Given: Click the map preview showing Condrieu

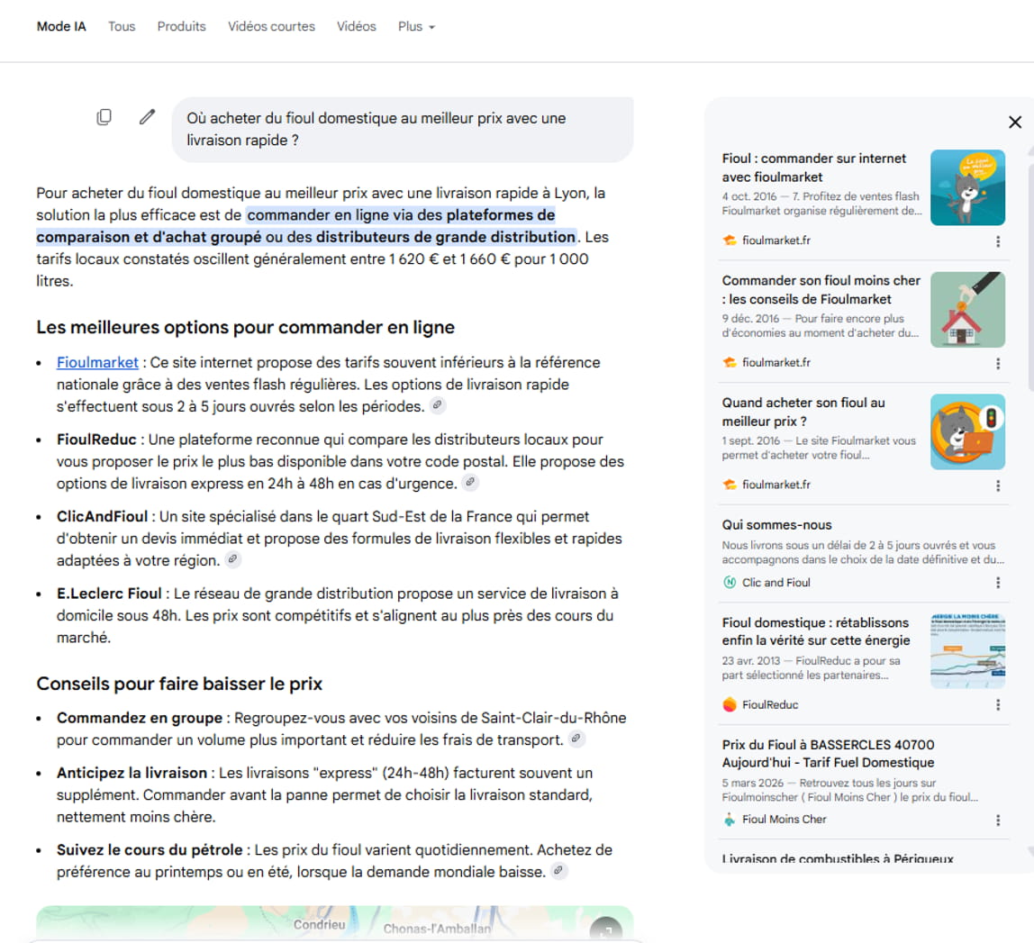Looking at the screenshot, I should point(334,924).
